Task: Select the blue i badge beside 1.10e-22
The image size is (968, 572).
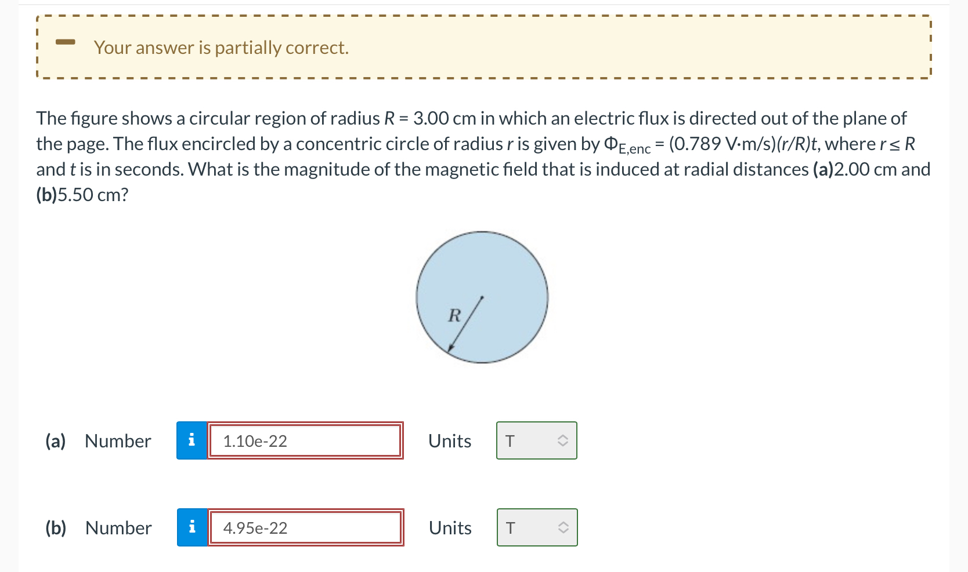Action: click(x=192, y=440)
